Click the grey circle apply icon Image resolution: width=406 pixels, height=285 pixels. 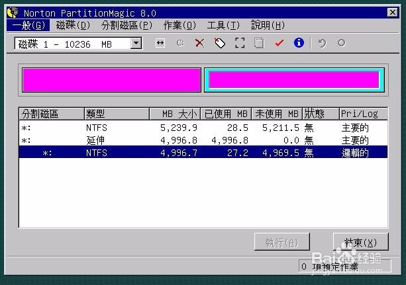342,43
